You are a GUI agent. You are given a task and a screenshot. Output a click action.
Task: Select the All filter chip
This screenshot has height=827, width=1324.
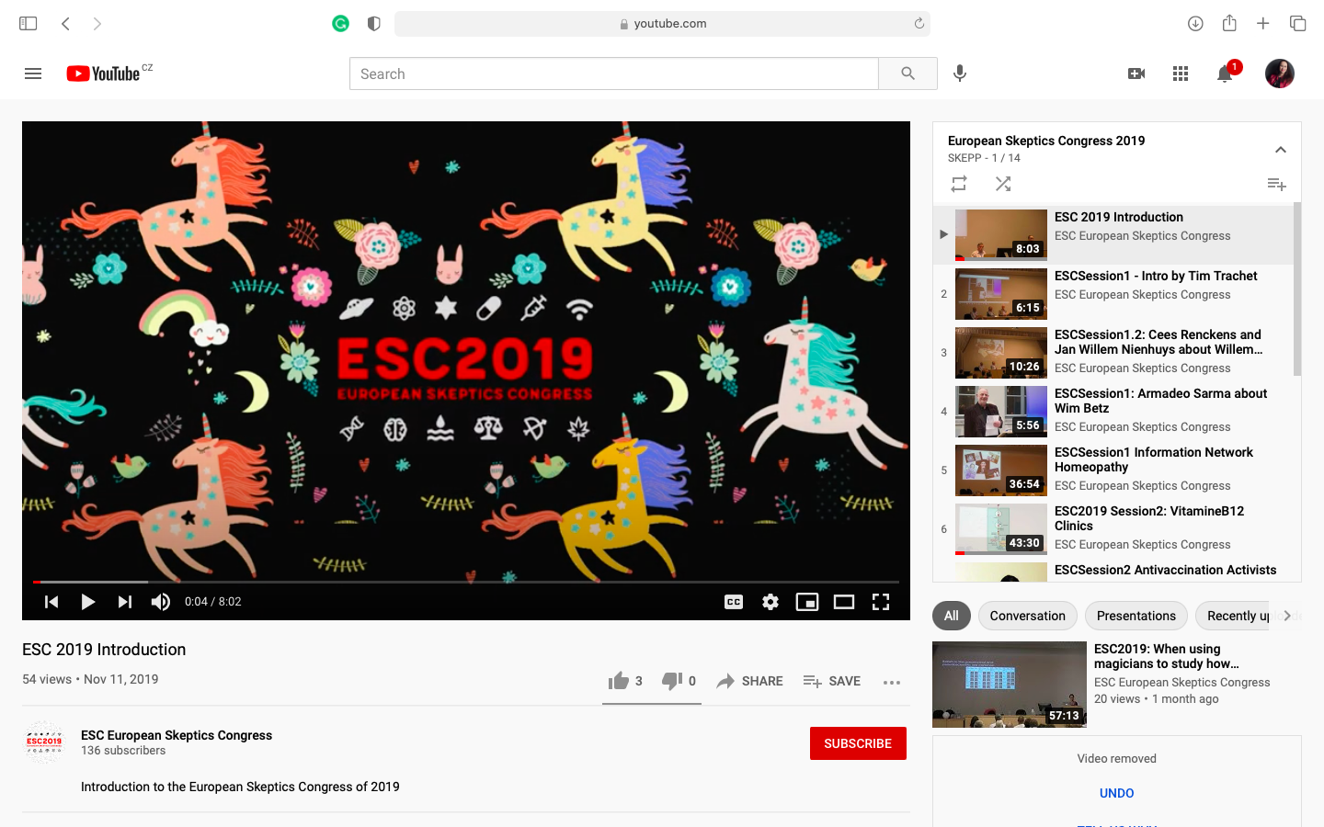[x=952, y=616]
